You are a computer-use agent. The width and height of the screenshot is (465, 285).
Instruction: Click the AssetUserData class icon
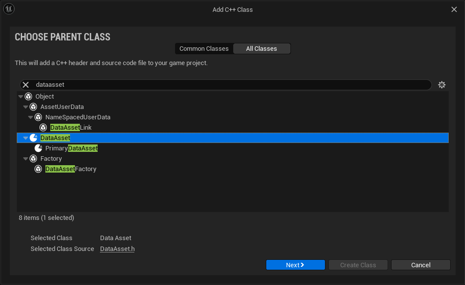34,107
